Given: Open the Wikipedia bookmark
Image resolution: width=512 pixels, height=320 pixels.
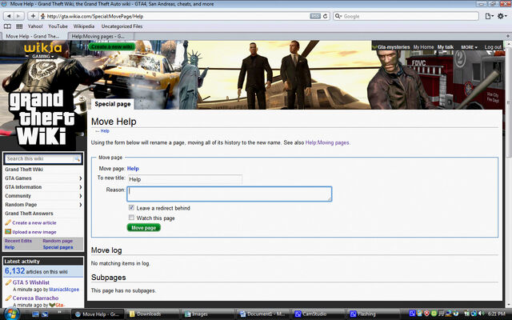Looking at the screenshot, I should coord(83,26).
